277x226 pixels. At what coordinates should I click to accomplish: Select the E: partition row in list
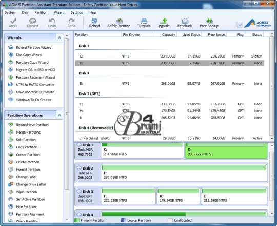pos(170,84)
